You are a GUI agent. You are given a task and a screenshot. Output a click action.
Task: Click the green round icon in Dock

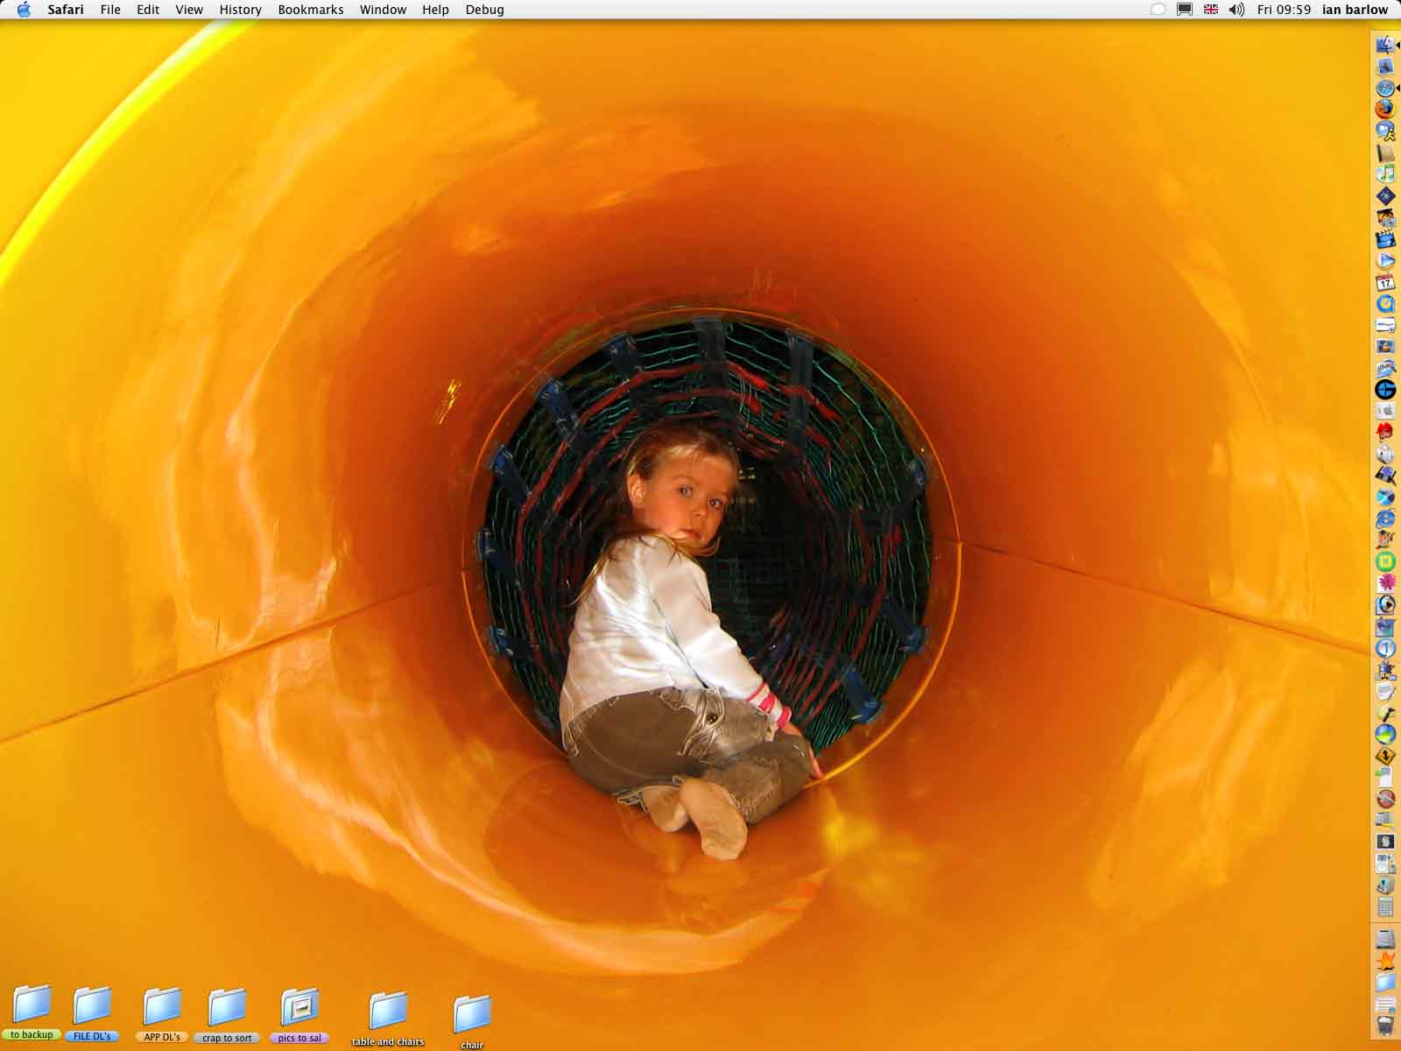click(1385, 561)
